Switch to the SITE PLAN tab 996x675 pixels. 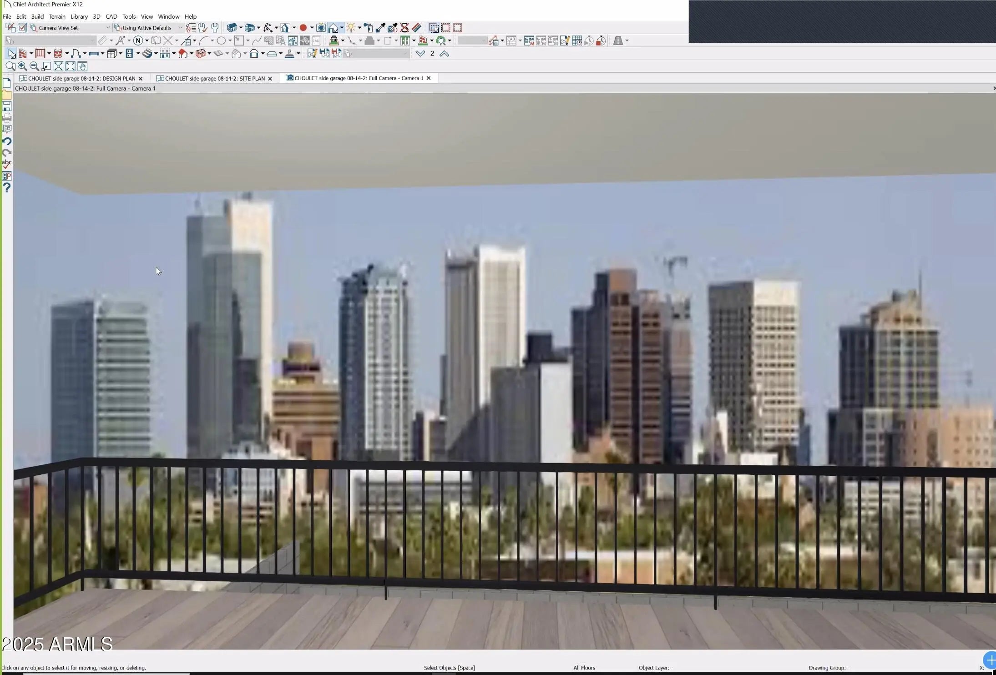tap(214, 79)
